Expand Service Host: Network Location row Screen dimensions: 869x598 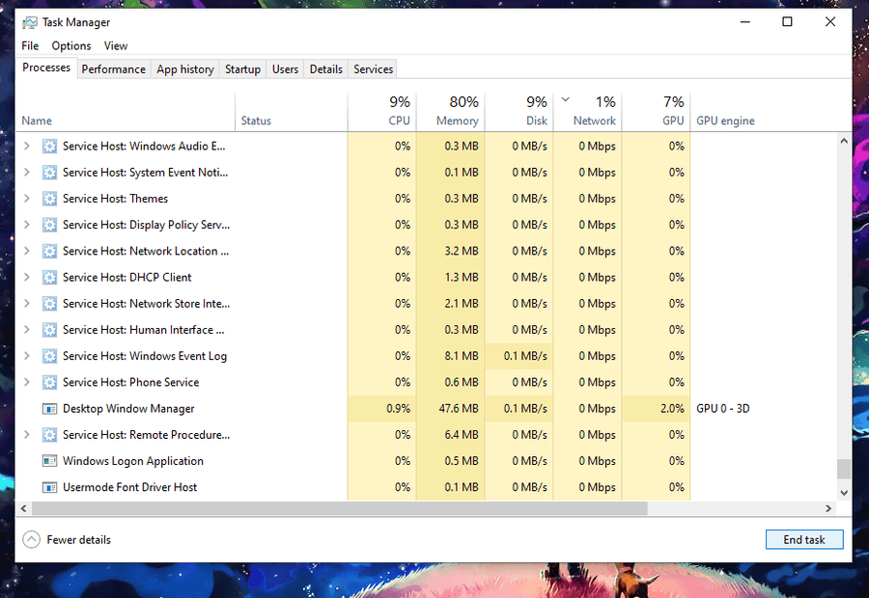point(27,251)
